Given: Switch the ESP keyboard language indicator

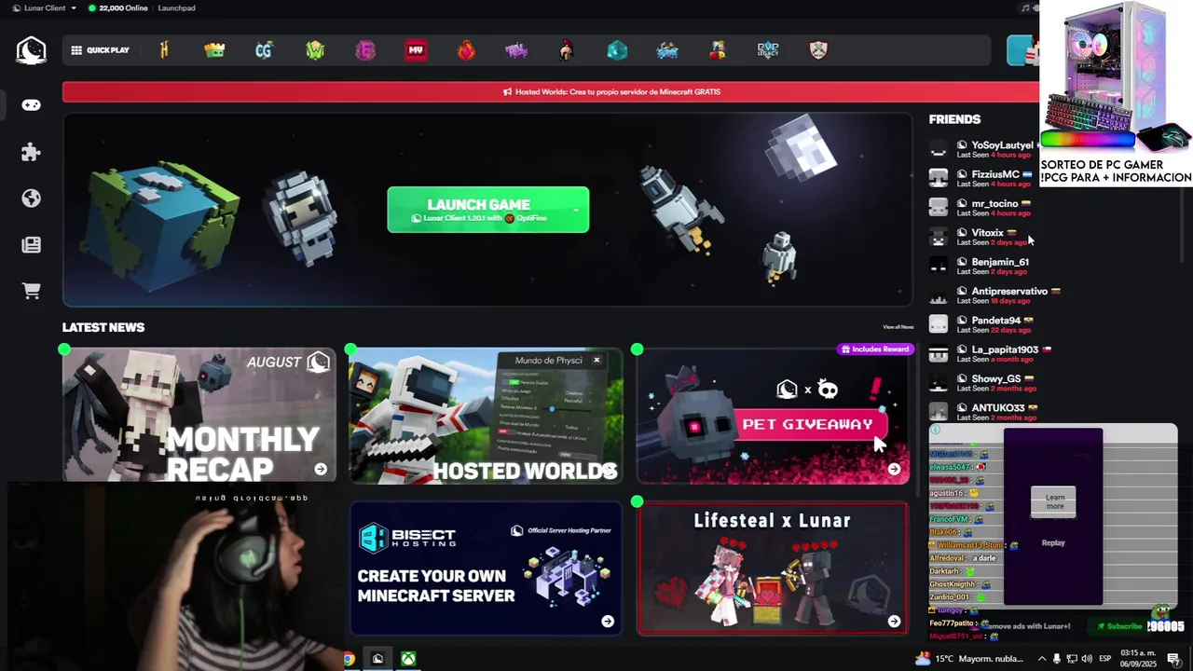Looking at the screenshot, I should point(1104,659).
